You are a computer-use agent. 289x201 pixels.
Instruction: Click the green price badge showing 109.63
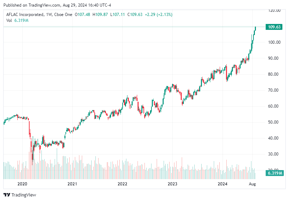coord(275,26)
